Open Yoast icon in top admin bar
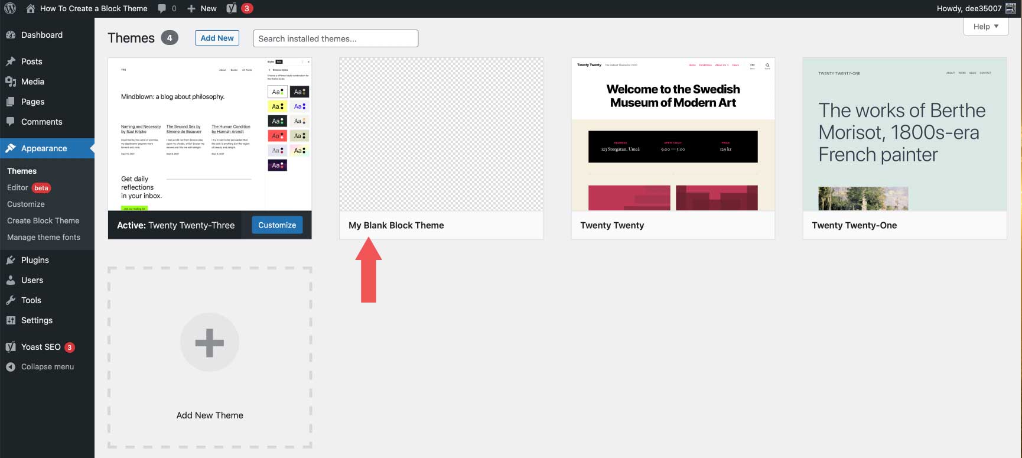1022x458 pixels. [232, 8]
